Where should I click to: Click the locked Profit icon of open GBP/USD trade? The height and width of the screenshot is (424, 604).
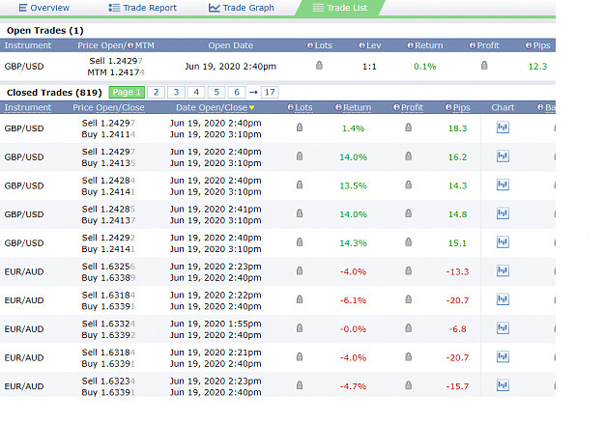[484, 66]
